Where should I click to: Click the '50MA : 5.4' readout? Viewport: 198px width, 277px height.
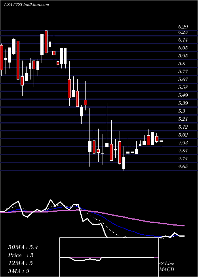tap(23, 247)
